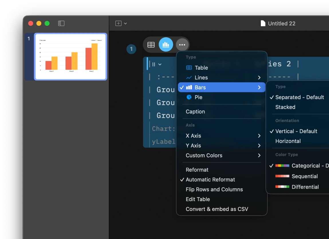Select the bar chart view icon
The width and height of the screenshot is (329, 239).
click(x=166, y=44)
